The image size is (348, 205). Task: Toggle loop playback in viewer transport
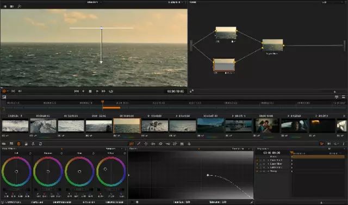(111, 91)
